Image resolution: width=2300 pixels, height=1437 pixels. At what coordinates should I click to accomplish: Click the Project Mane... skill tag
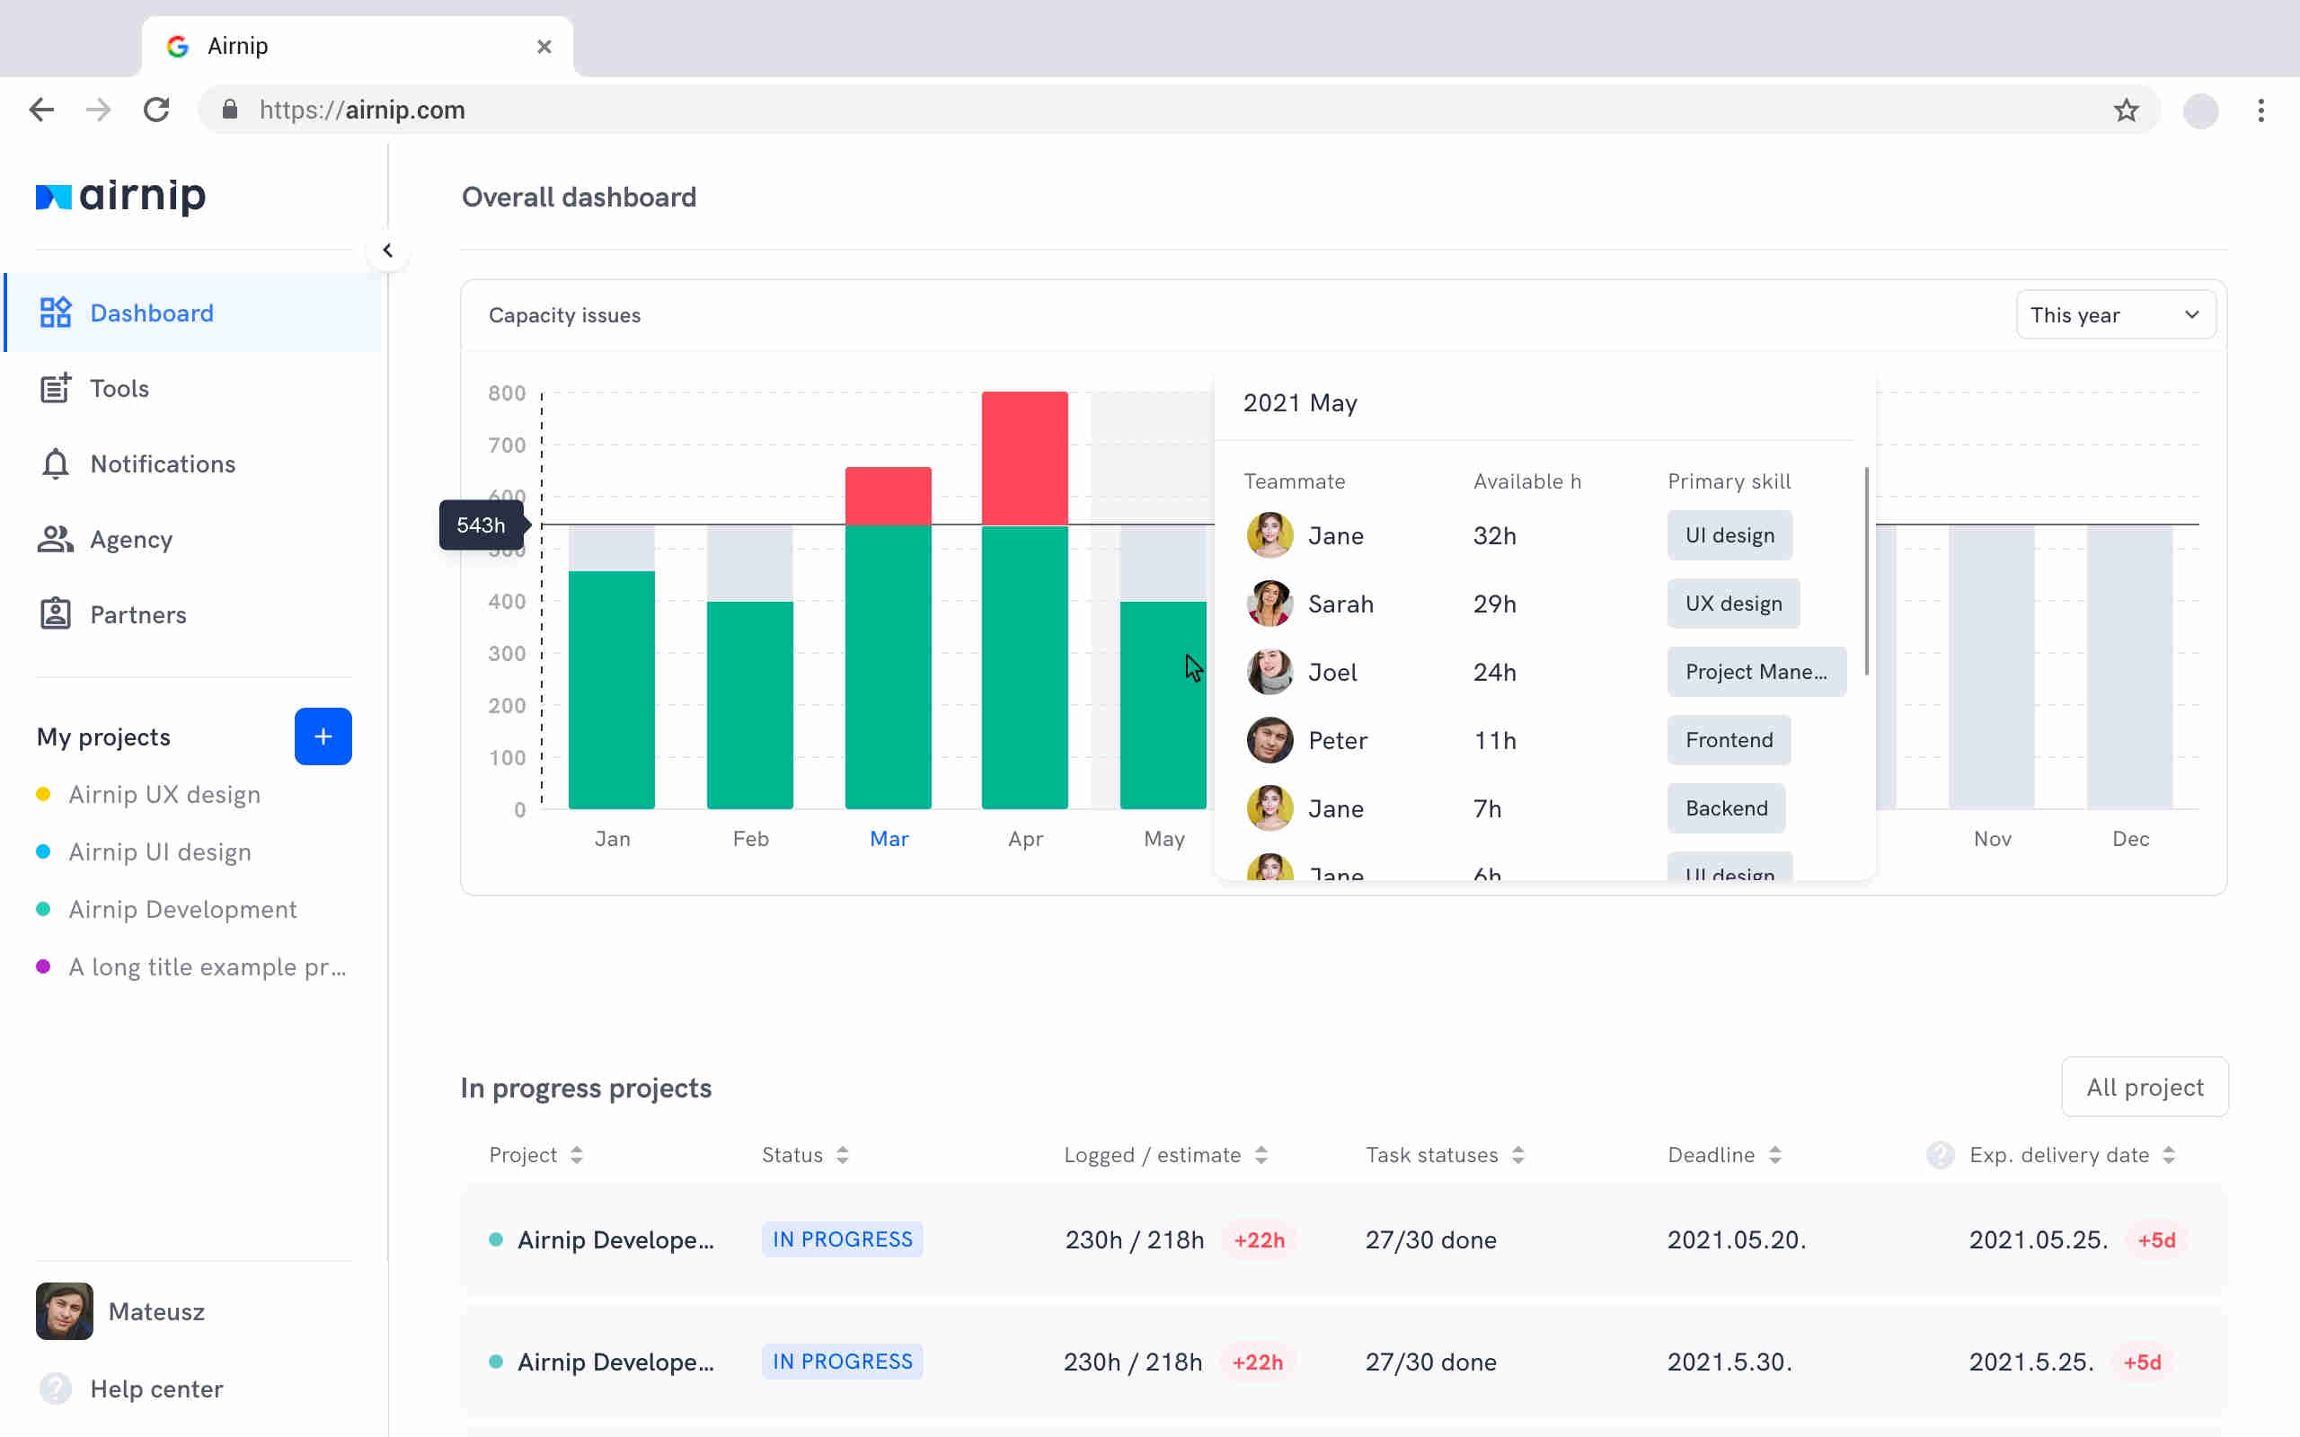(1756, 672)
